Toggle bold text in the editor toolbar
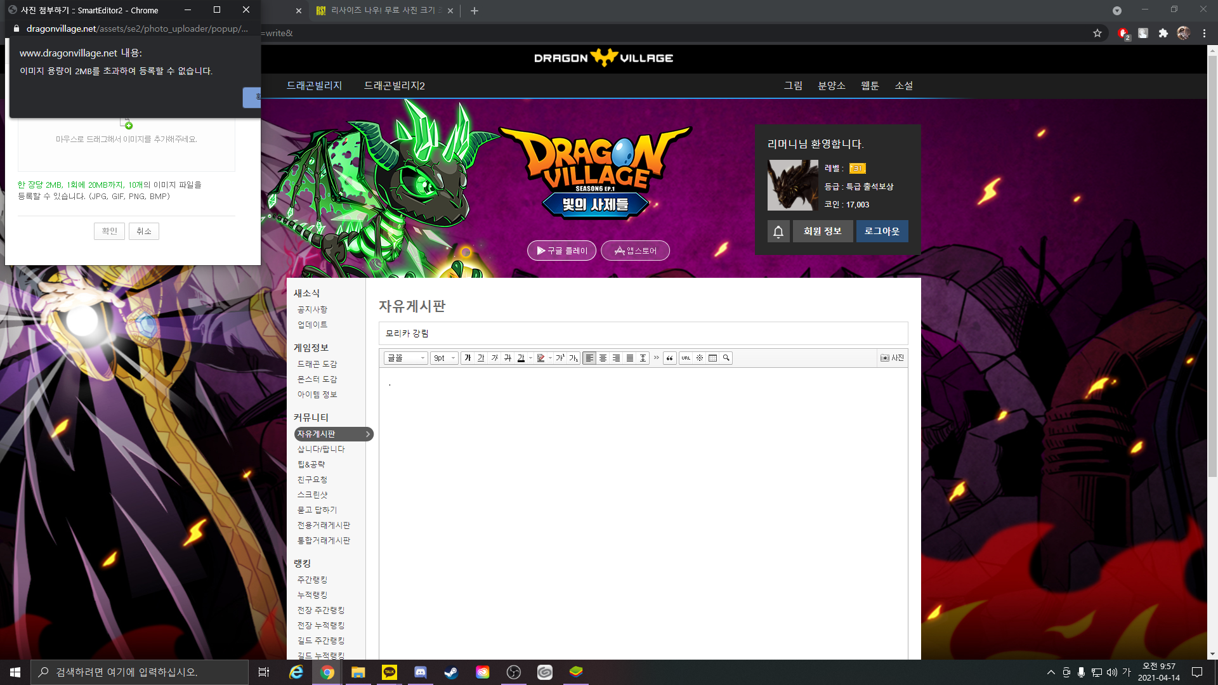Image resolution: width=1218 pixels, height=685 pixels. point(468,358)
